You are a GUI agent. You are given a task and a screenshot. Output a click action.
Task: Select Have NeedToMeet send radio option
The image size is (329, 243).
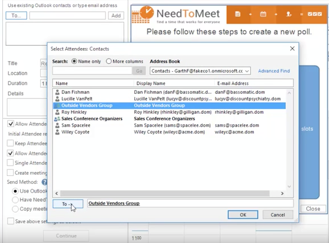tap(15, 200)
